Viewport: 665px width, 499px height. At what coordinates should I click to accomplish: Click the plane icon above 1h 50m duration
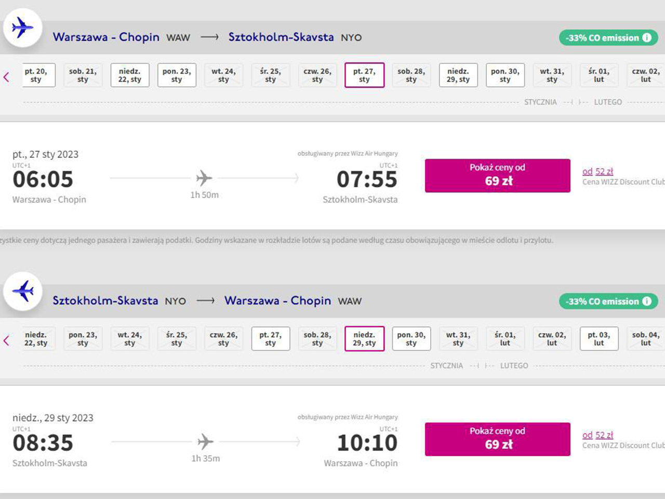204,178
